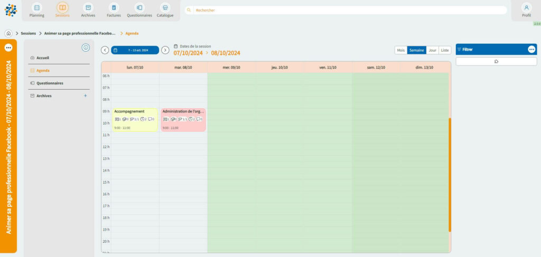Go to Factures section
Image resolution: width=541 pixels, height=257 pixels.
point(114,10)
